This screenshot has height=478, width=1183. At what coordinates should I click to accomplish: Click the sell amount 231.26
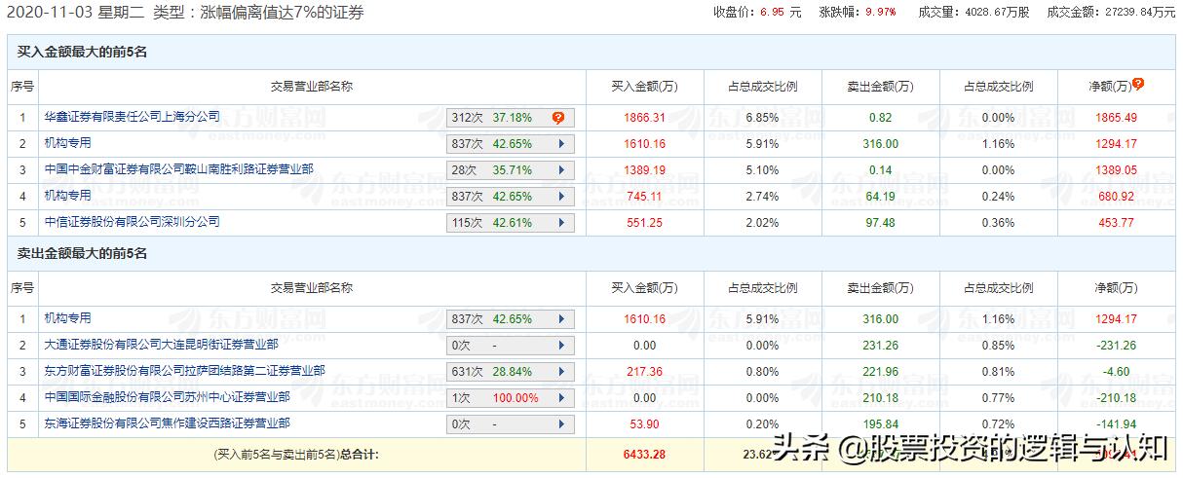click(x=880, y=346)
